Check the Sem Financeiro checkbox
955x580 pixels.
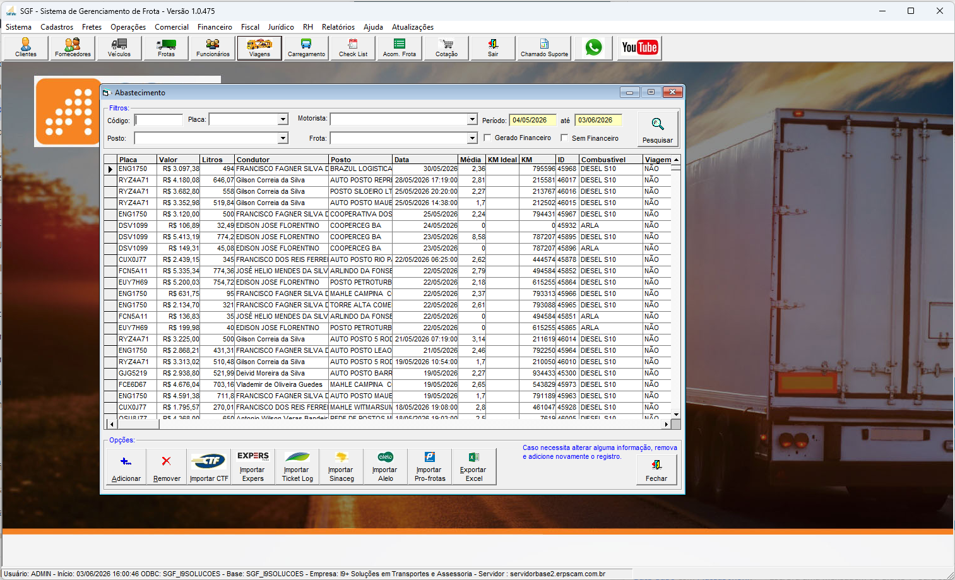point(564,138)
